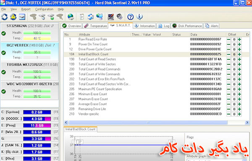Open the Help question mark icon
The height and width of the screenshot is (161, 252).
click(x=131, y=17)
